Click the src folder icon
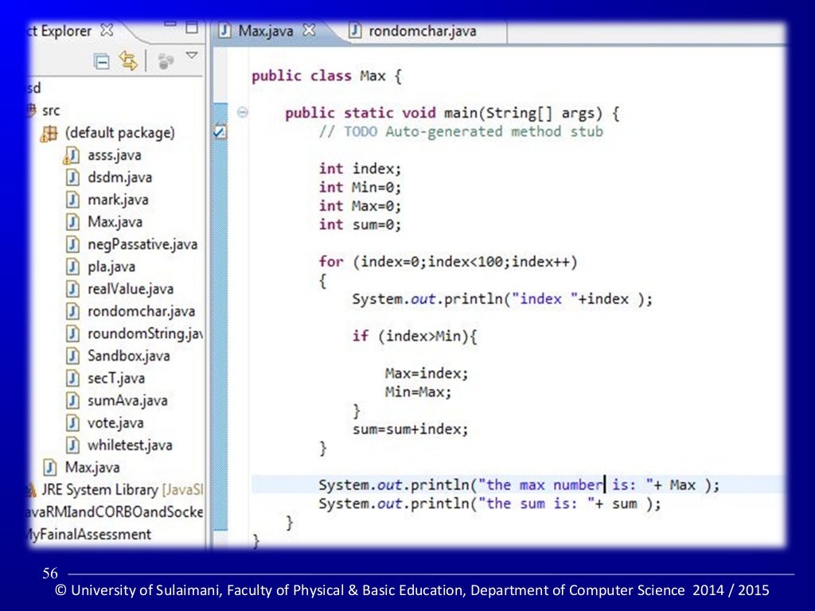This screenshot has height=611, width=815. (32, 110)
